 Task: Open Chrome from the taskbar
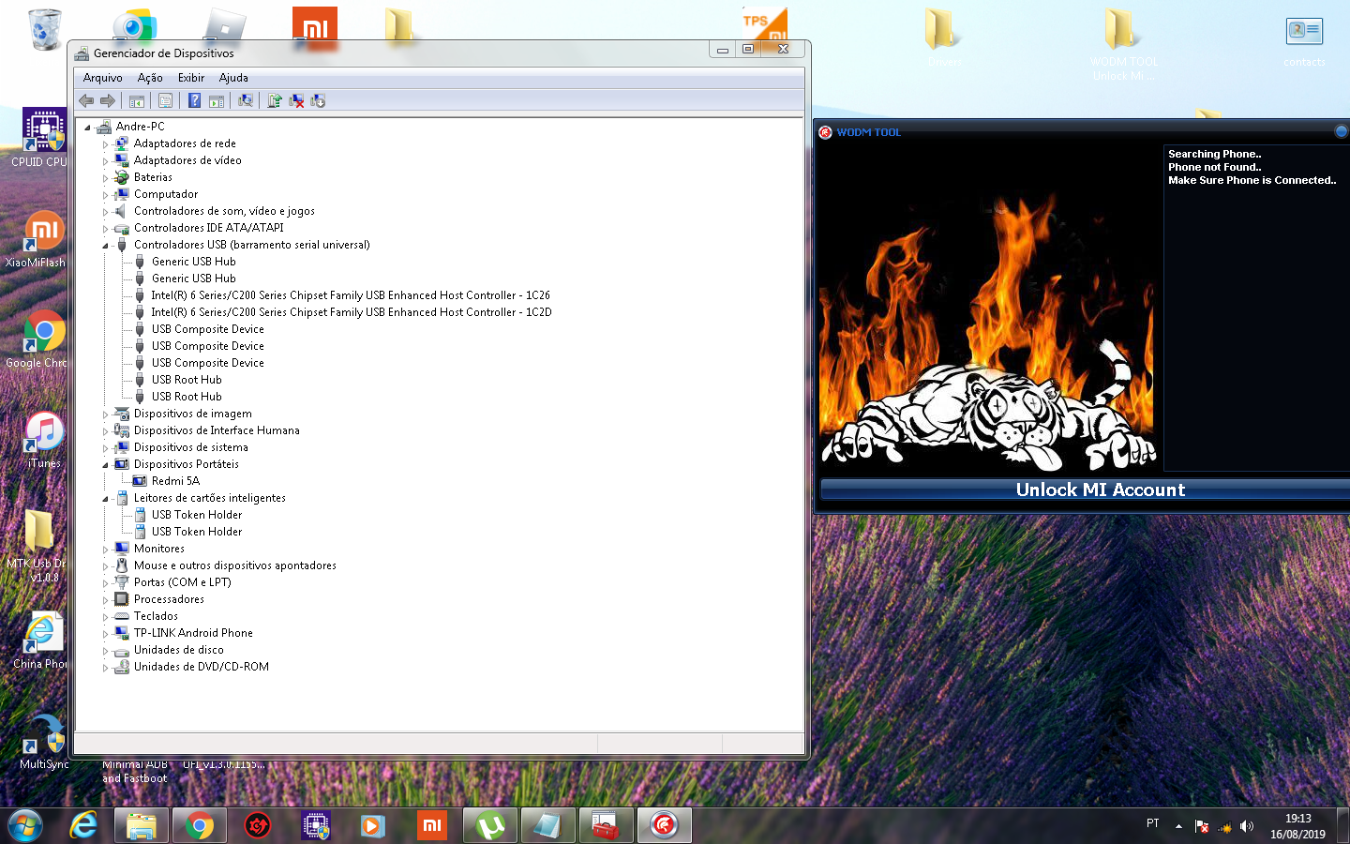[199, 826]
